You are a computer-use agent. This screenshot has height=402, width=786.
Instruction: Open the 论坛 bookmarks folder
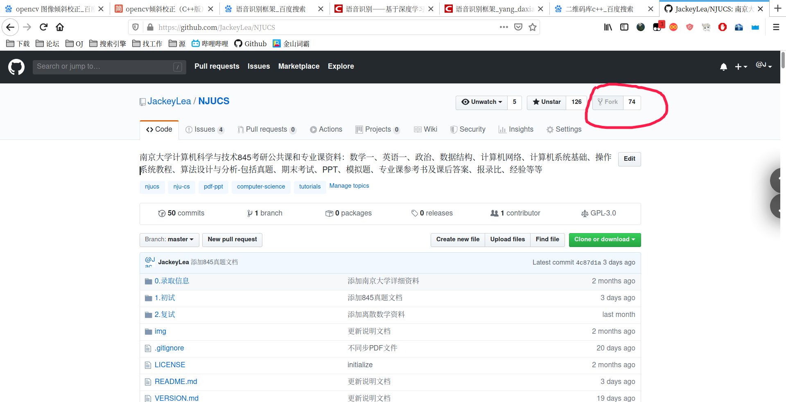click(x=47, y=44)
